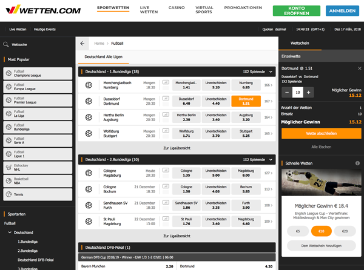Click football icon for Sandhausen SV Furth
This screenshot has height=270, width=364.
pos(89,205)
